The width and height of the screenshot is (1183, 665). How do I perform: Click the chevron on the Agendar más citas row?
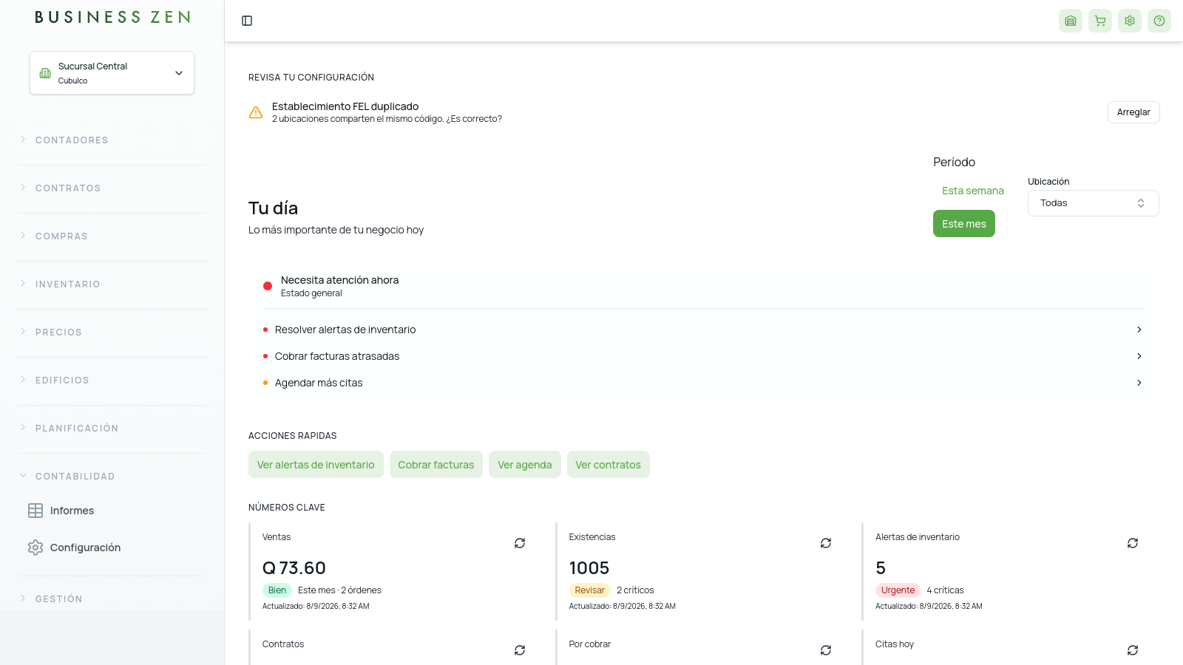[1139, 383]
